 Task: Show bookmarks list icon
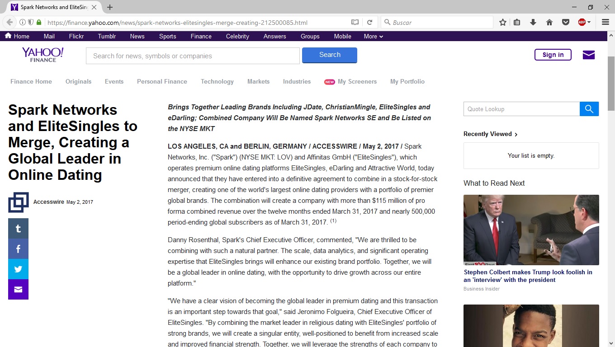[517, 22]
